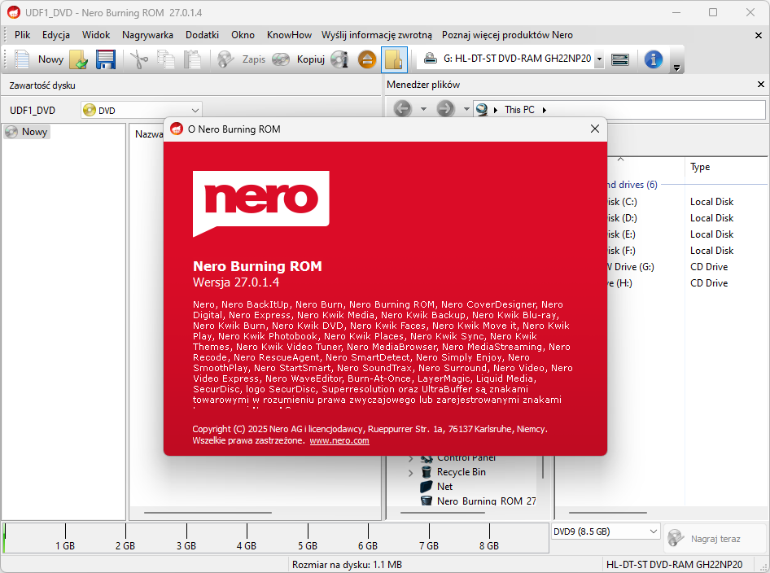This screenshot has height=573, width=770.
Task: Open the Plik menu
Action: (x=22, y=35)
